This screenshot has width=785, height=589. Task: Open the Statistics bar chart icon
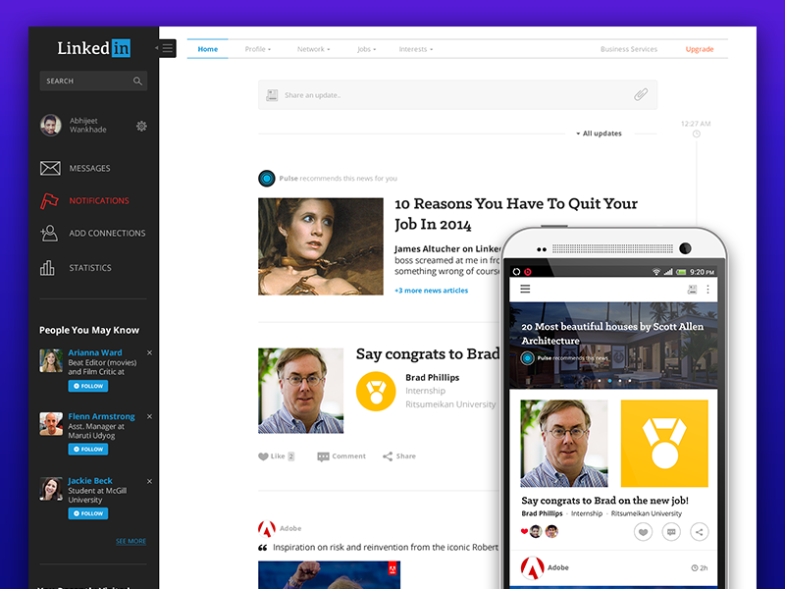47,268
